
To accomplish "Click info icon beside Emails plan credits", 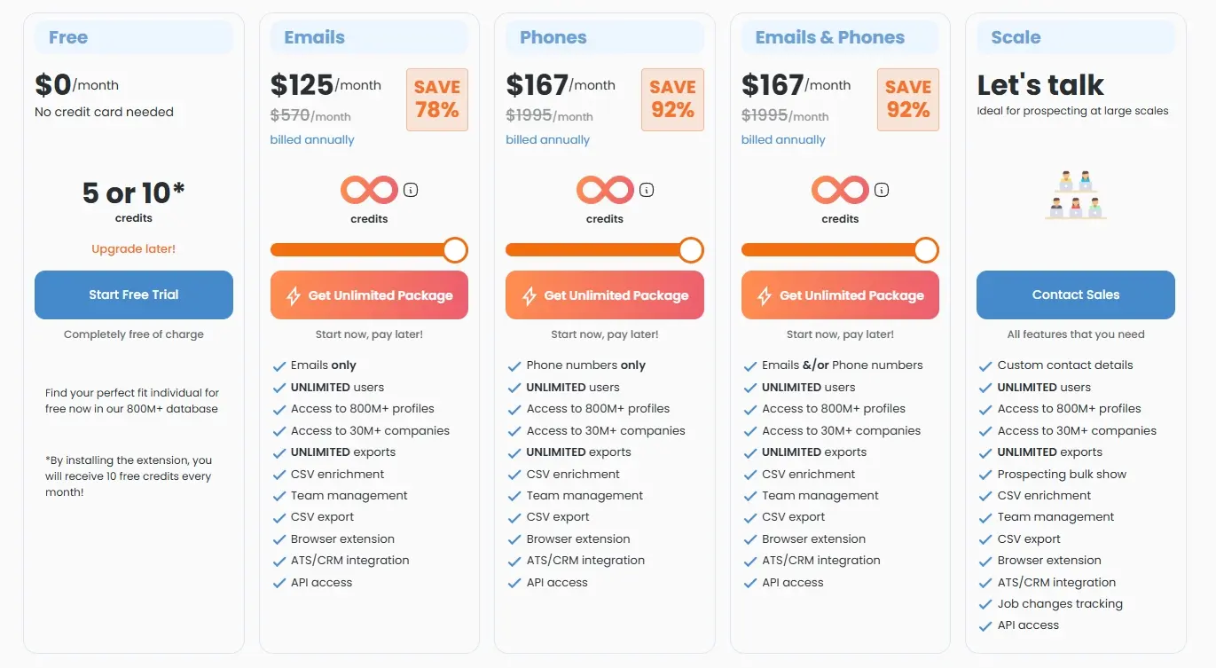I will pyautogui.click(x=411, y=190).
